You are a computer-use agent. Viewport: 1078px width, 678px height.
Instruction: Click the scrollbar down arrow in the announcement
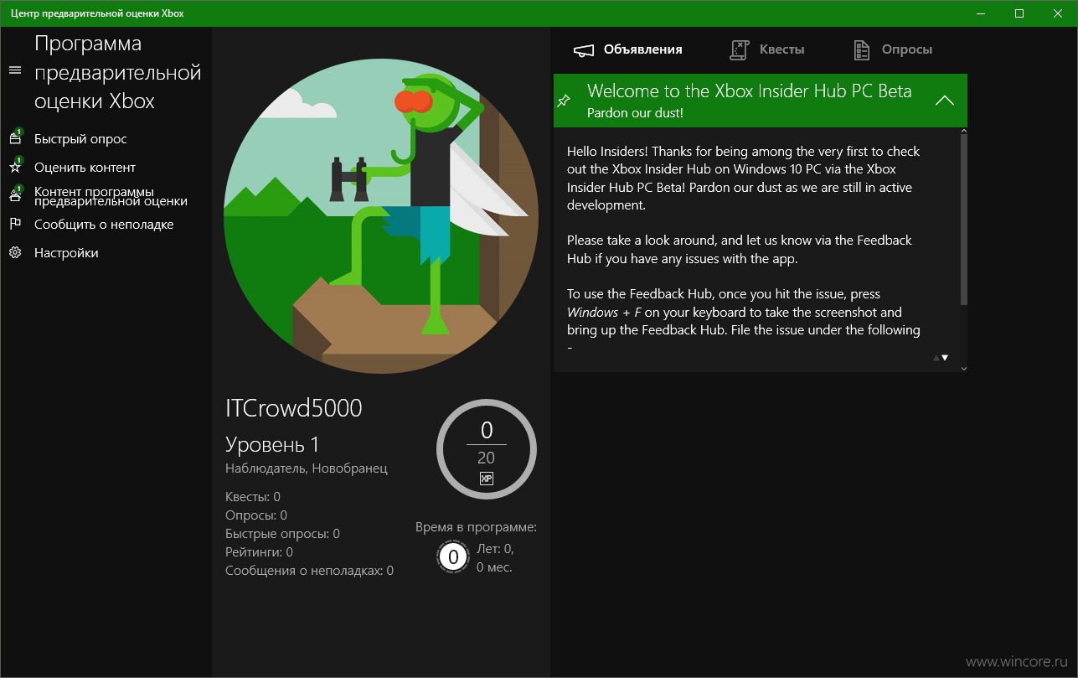964,368
